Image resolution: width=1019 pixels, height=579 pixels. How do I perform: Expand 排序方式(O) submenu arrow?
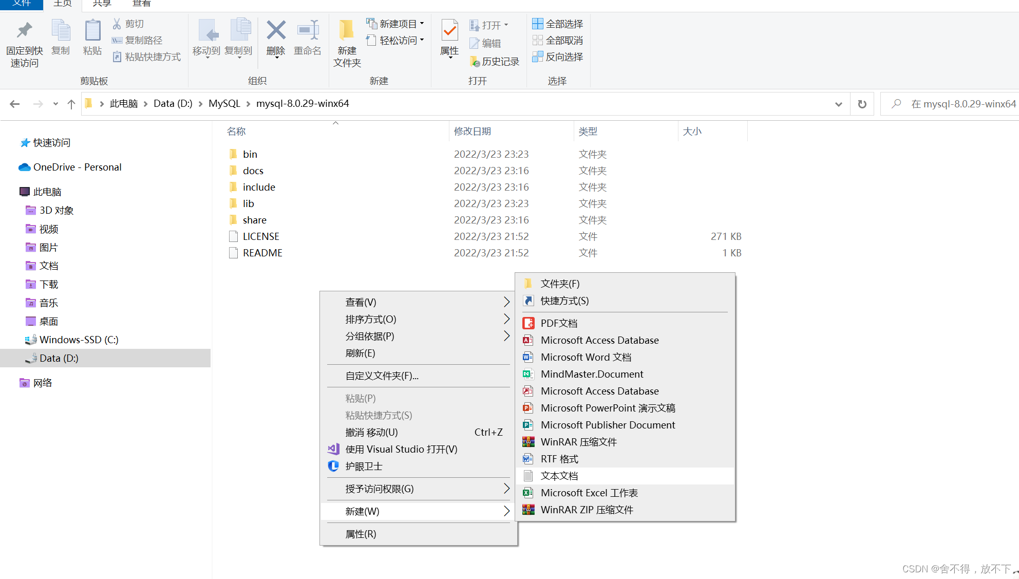(x=506, y=319)
